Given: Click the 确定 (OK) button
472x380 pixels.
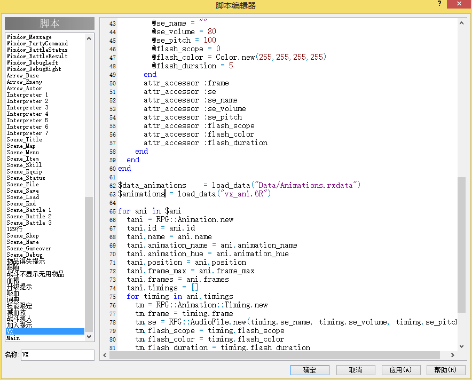Looking at the screenshot, I should point(310,370).
